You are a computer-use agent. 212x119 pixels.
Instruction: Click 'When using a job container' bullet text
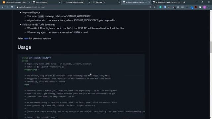tap(58, 32)
